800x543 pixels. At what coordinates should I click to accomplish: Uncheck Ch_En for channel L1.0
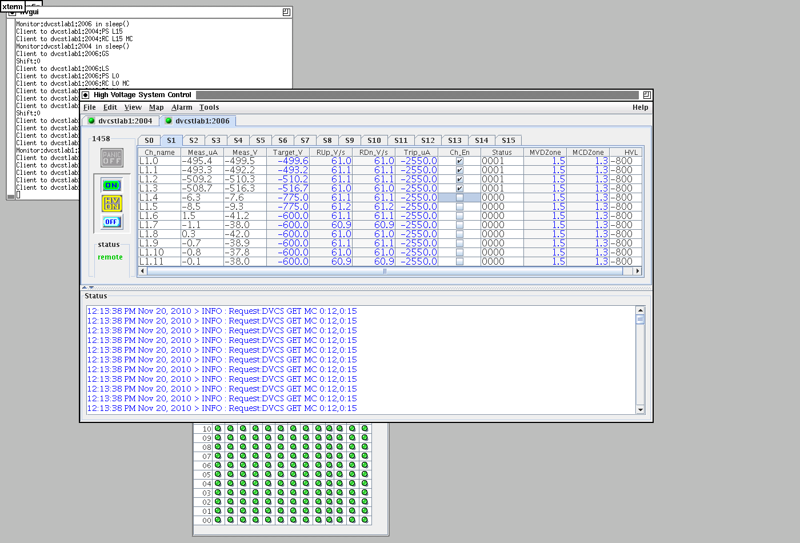click(459, 161)
